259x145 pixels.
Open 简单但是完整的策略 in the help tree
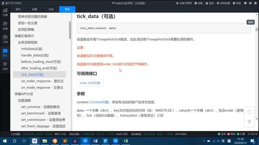click(32, 17)
